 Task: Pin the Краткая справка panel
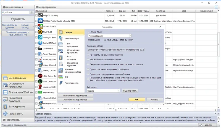coord(215,114)
